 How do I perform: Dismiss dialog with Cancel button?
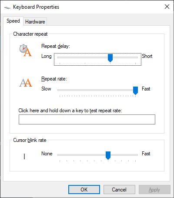119,189
